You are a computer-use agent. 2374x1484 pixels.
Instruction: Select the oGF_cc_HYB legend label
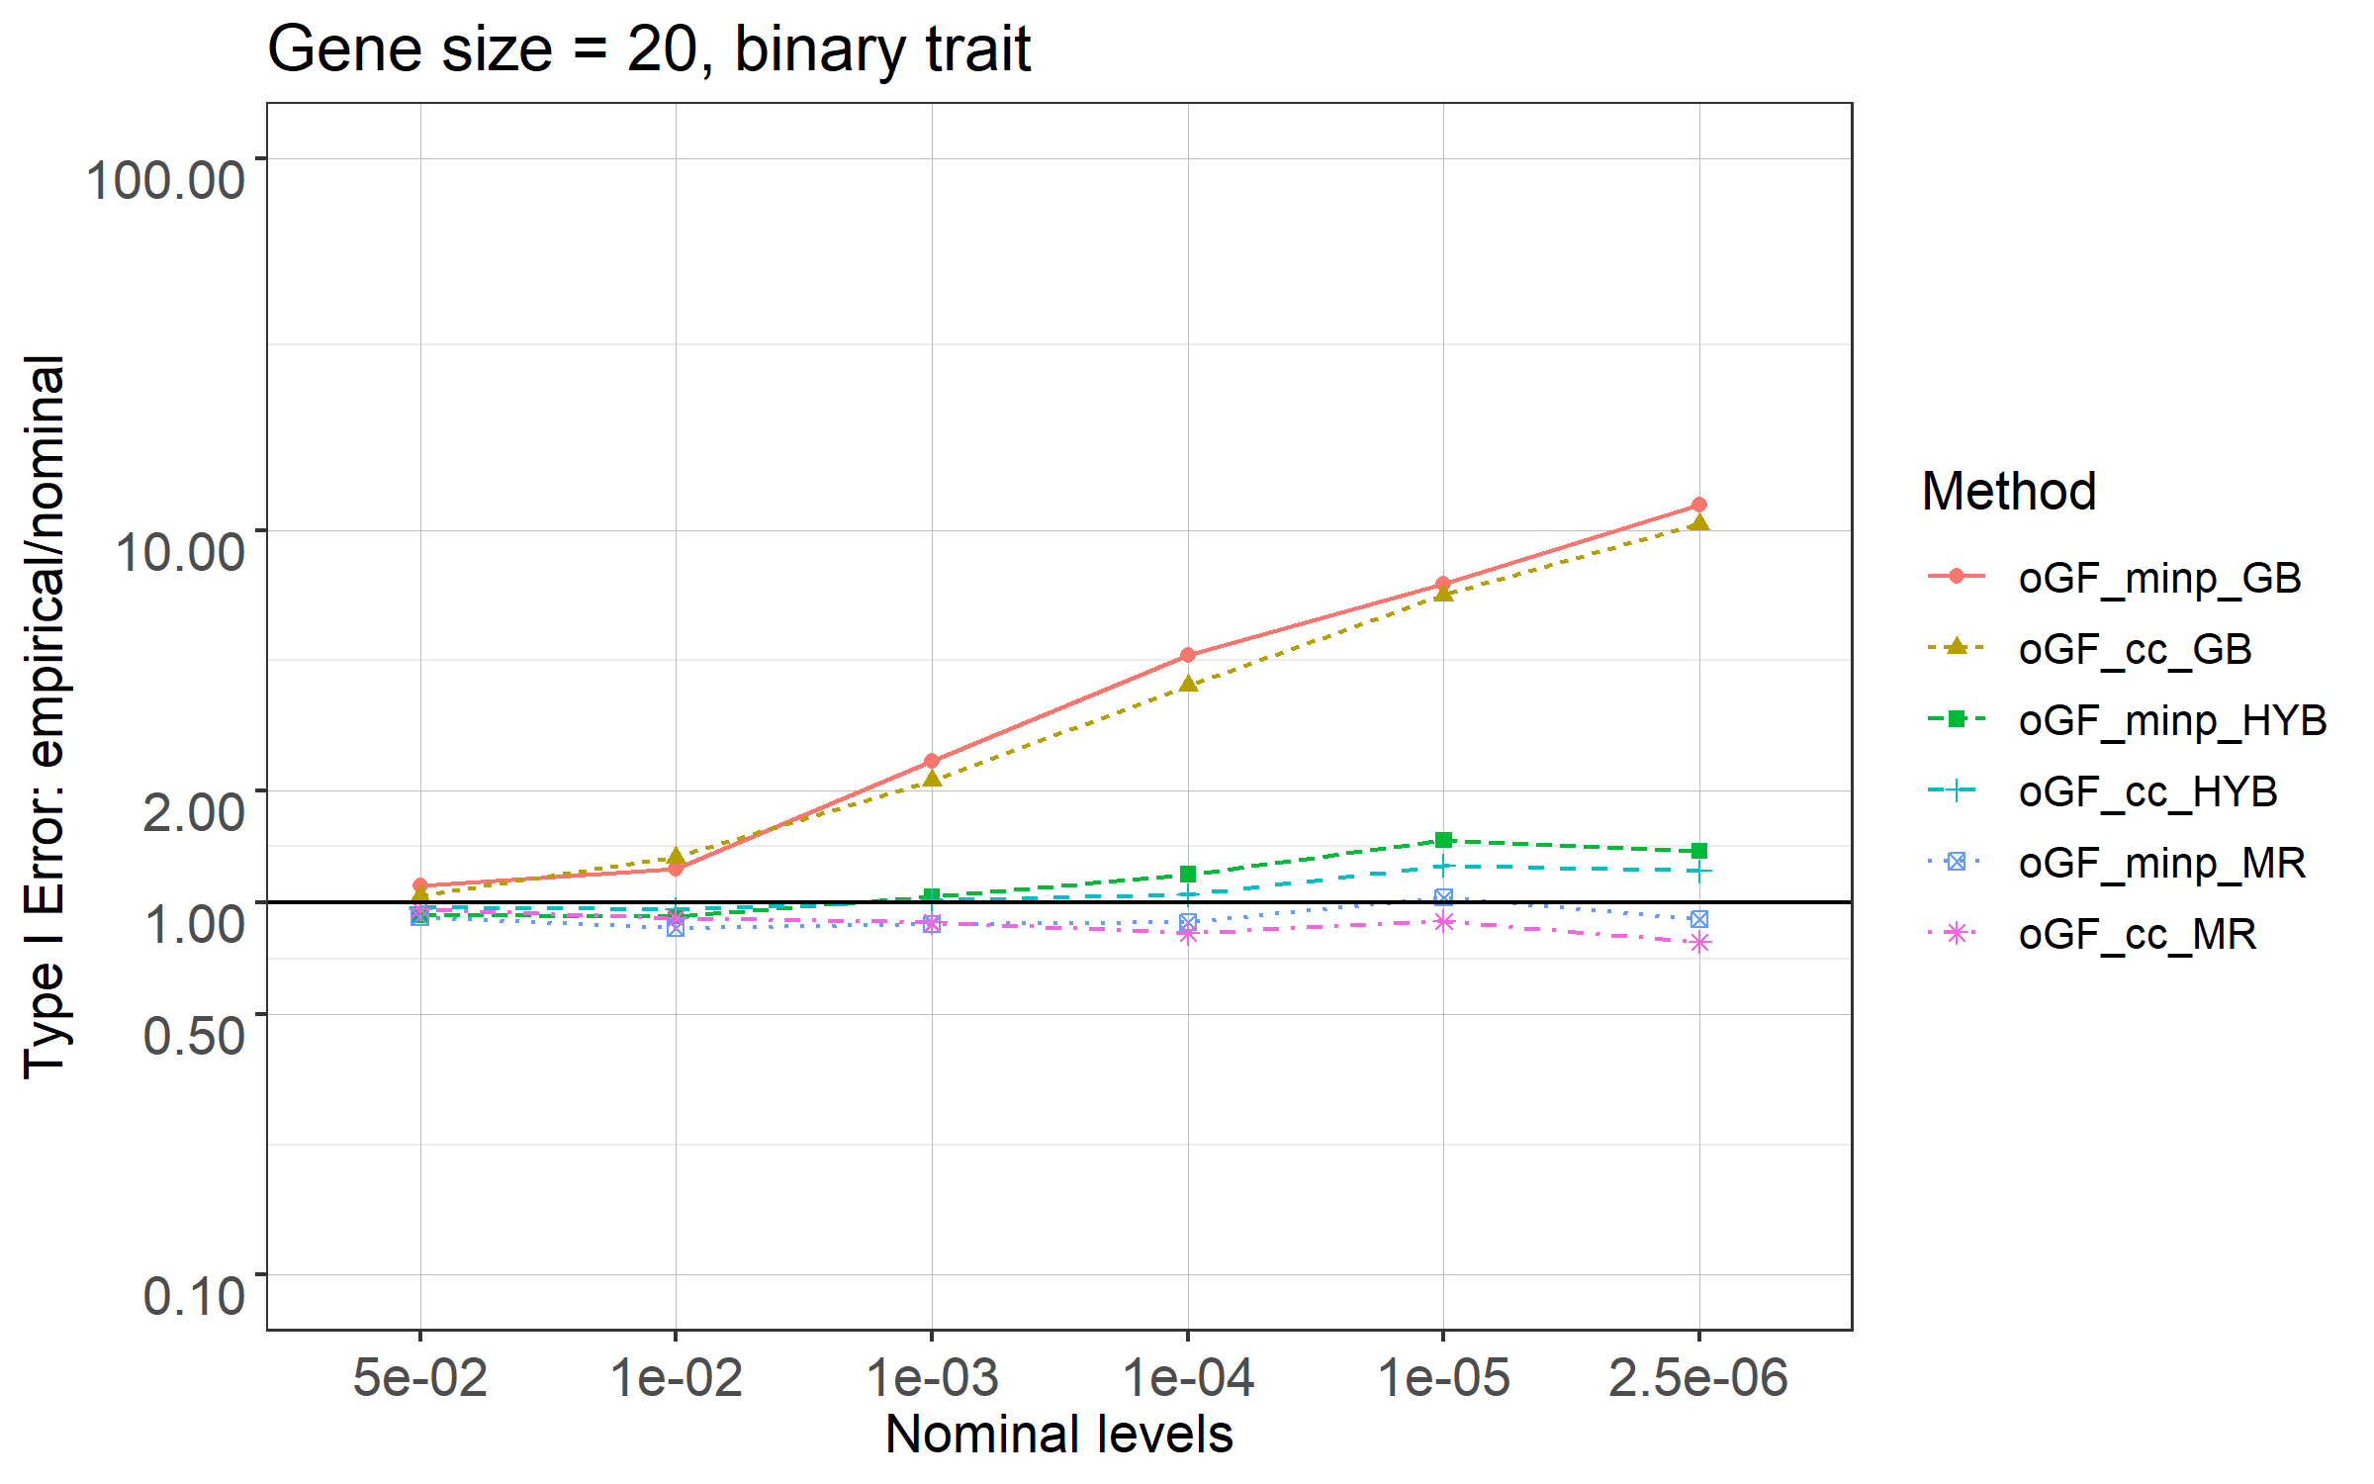tap(2147, 792)
